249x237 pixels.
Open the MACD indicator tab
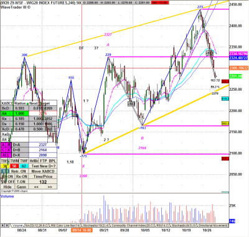tap(37, 225)
